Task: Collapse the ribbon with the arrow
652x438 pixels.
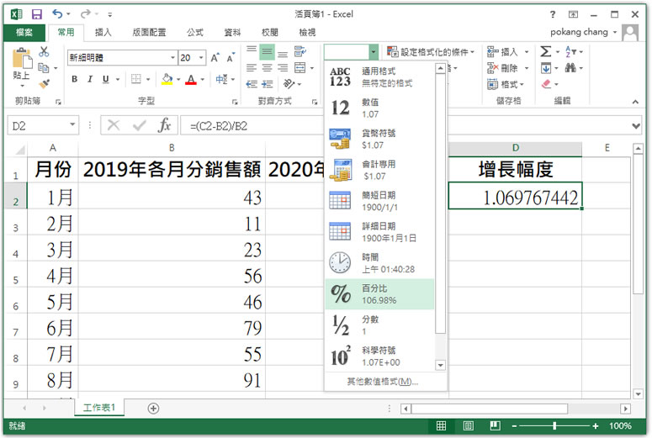Action: click(x=635, y=102)
